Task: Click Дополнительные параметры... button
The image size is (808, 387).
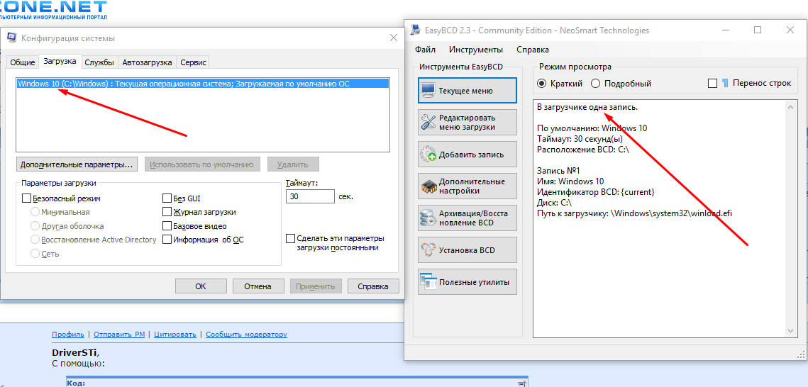Action: click(x=77, y=164)
